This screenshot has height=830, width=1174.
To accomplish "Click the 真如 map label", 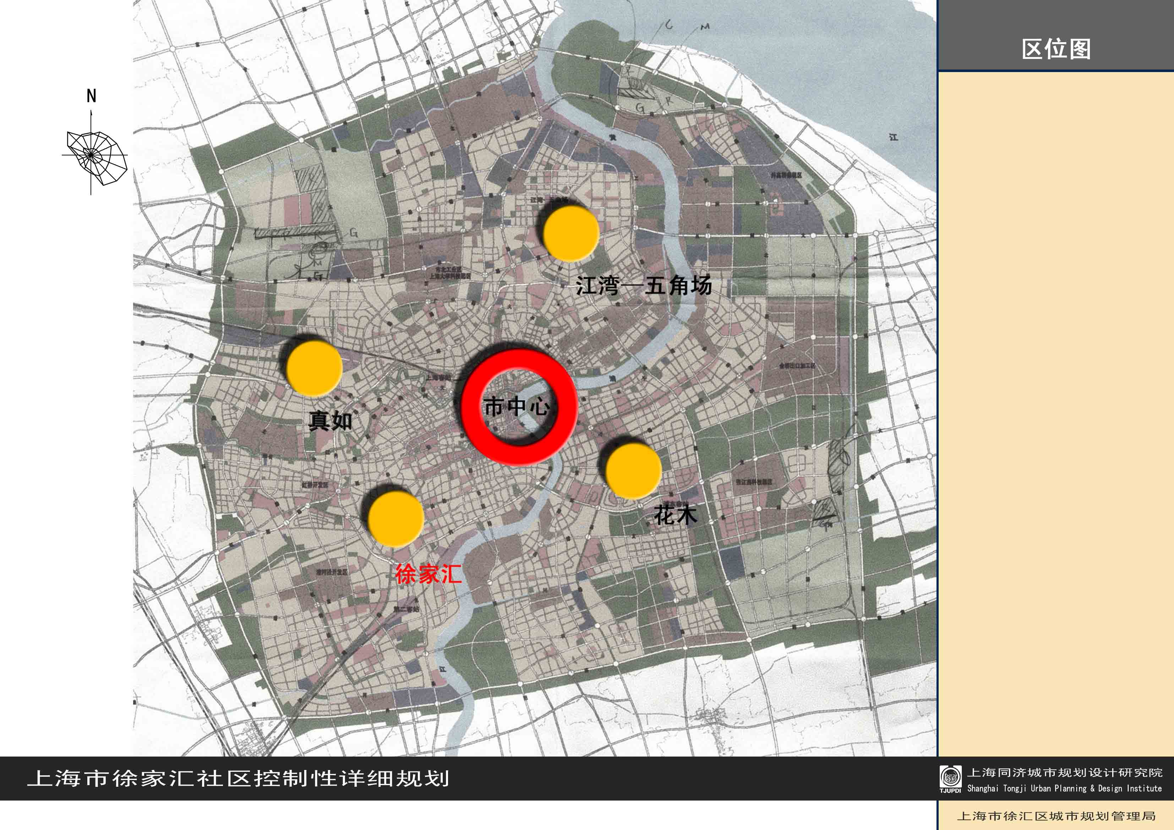I will (330, 421).
